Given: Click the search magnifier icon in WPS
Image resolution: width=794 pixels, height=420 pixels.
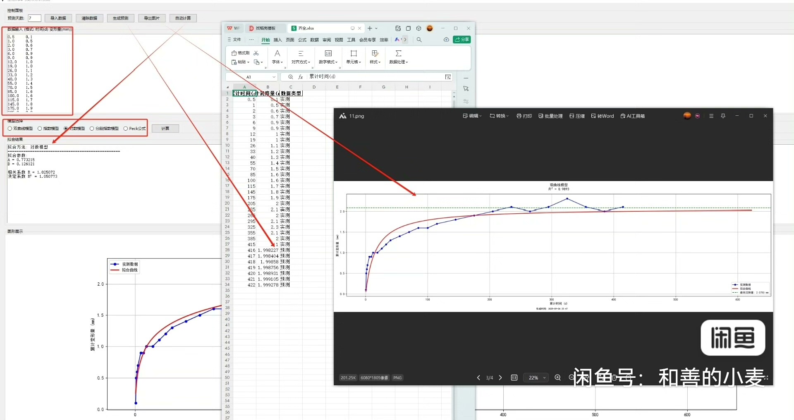Looking at the screenshot, I should click(x=419, y=40).
